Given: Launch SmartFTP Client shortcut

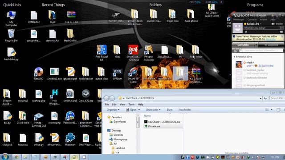Looking at the screenshot, I should [x=133, y=75].
